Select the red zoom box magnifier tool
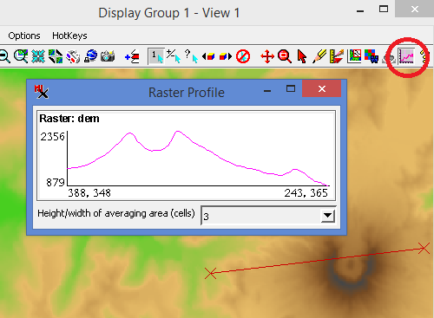 click(x=285, y=56)
